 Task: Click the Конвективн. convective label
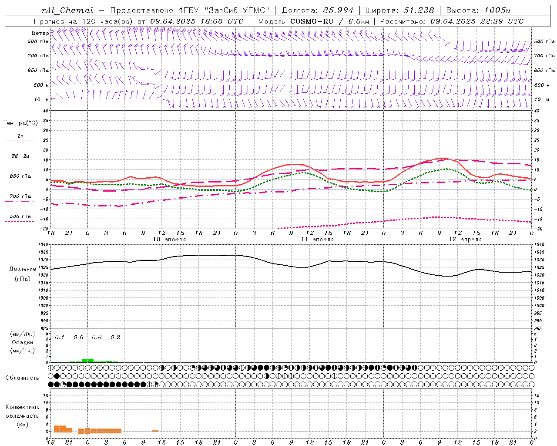(23, 407)
